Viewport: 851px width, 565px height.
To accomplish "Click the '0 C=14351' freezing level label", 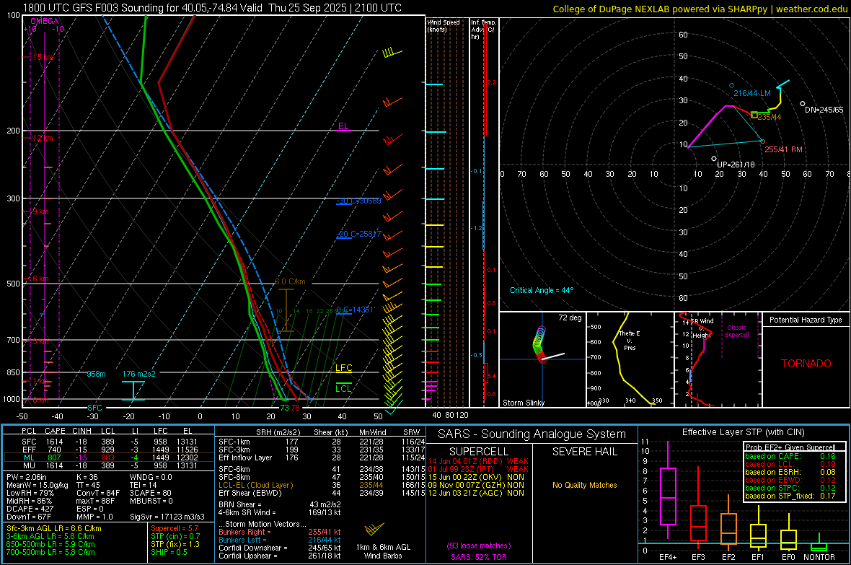I will [x=356, y=310].
